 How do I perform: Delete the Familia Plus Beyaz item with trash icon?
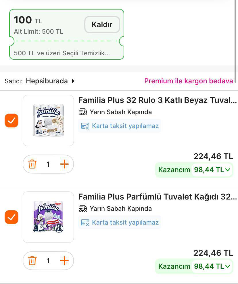(32, 164)
